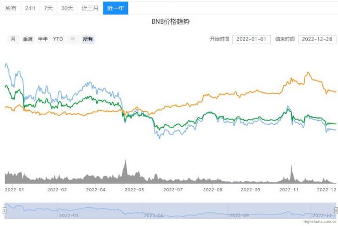Screen dimensions: 338x226
Task: Select the 所有 tab at top
Action: (10, 8)
